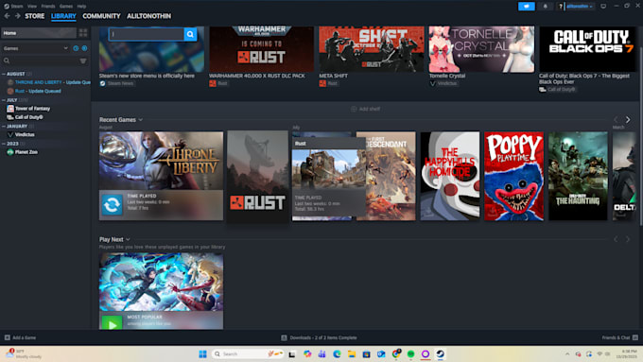Toggle the ready to play filter icon
643x362 pixels.
[84, 48]
